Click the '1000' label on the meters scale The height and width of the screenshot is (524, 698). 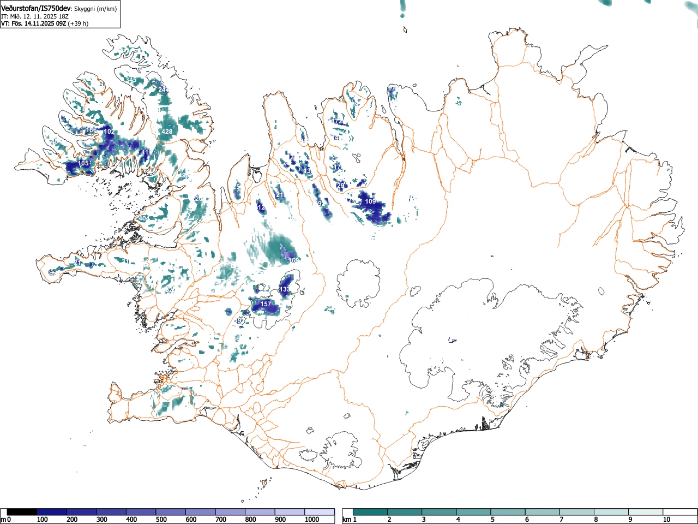click(312, 520)
